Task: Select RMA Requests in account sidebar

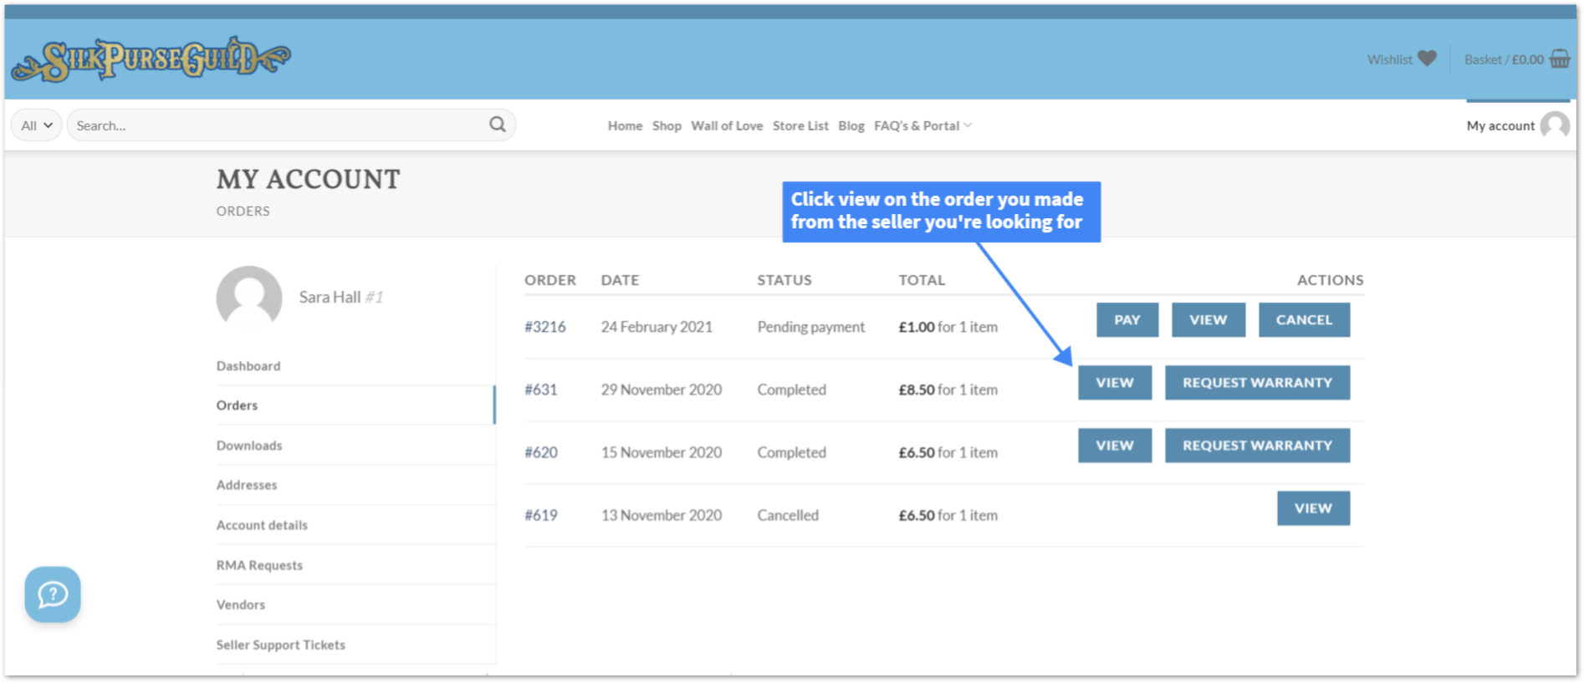Action: (x=259, y=565)
